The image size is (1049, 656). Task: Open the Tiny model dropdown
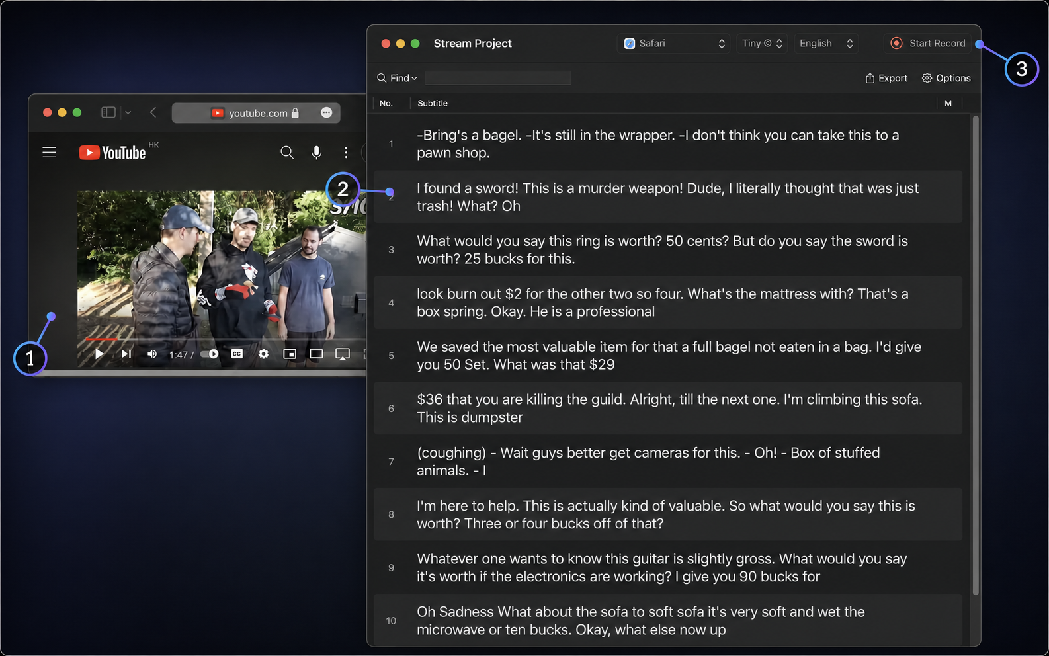click(762, 43)
